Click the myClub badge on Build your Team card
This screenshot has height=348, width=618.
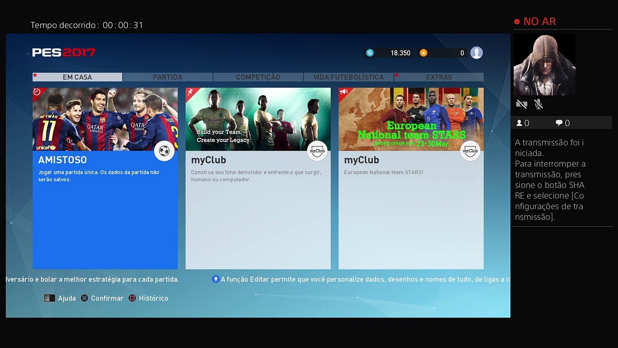(x=317, y=151)
